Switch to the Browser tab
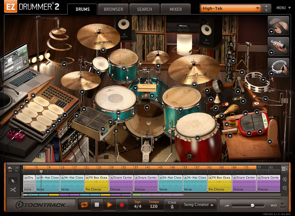295x216 pixels. click(x=113, y=9)
